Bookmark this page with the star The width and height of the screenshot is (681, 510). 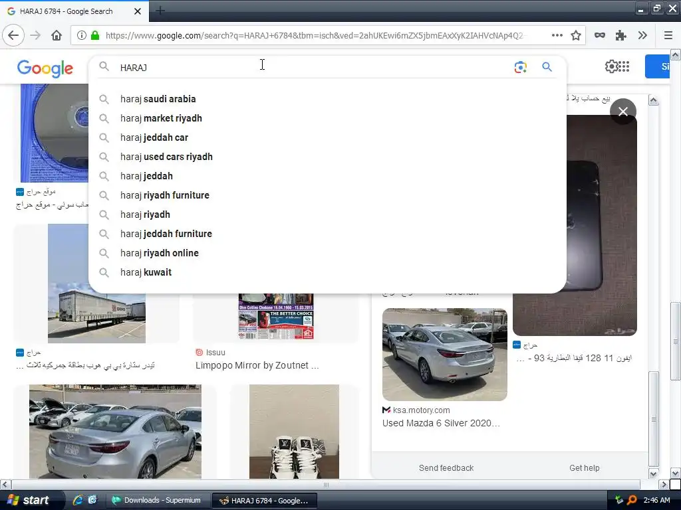[x=576, y=35]
